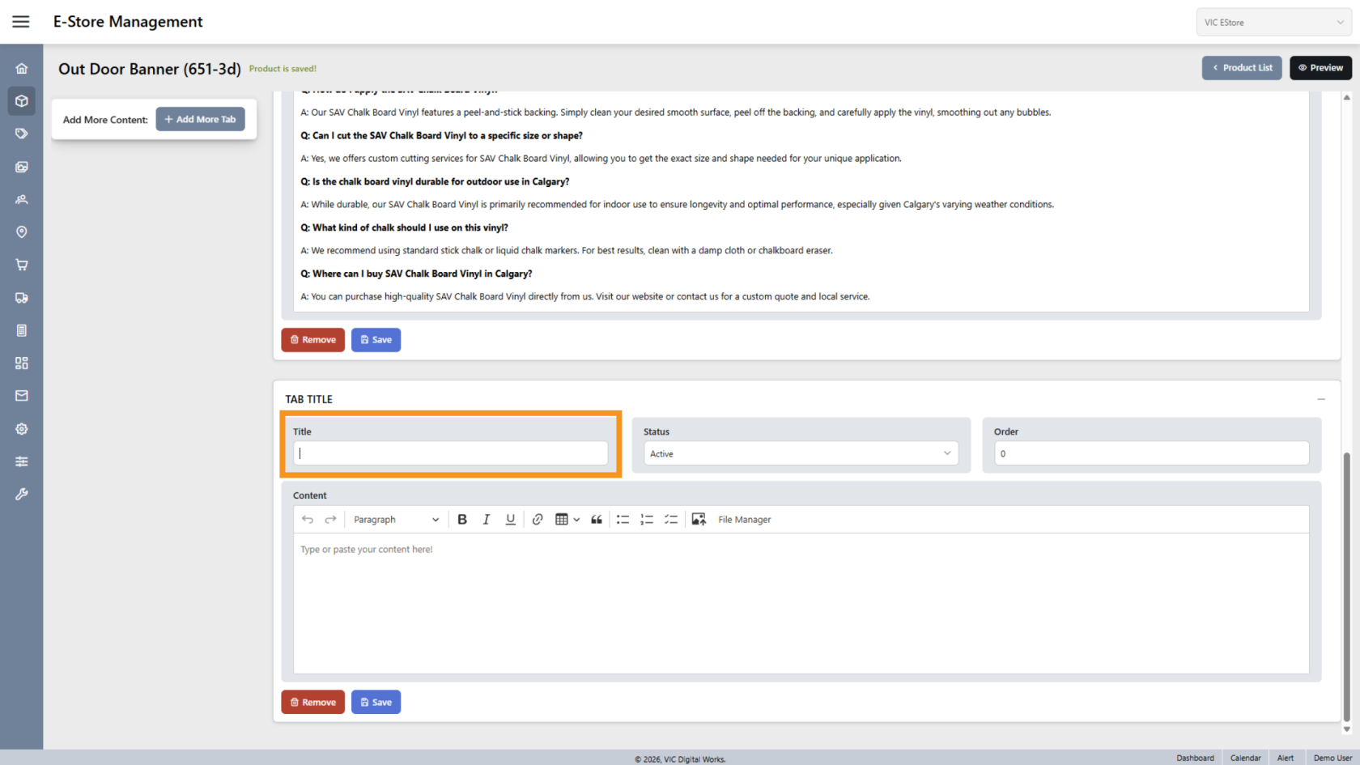
Task: Click the insert image icon
Action: [699, 520]
